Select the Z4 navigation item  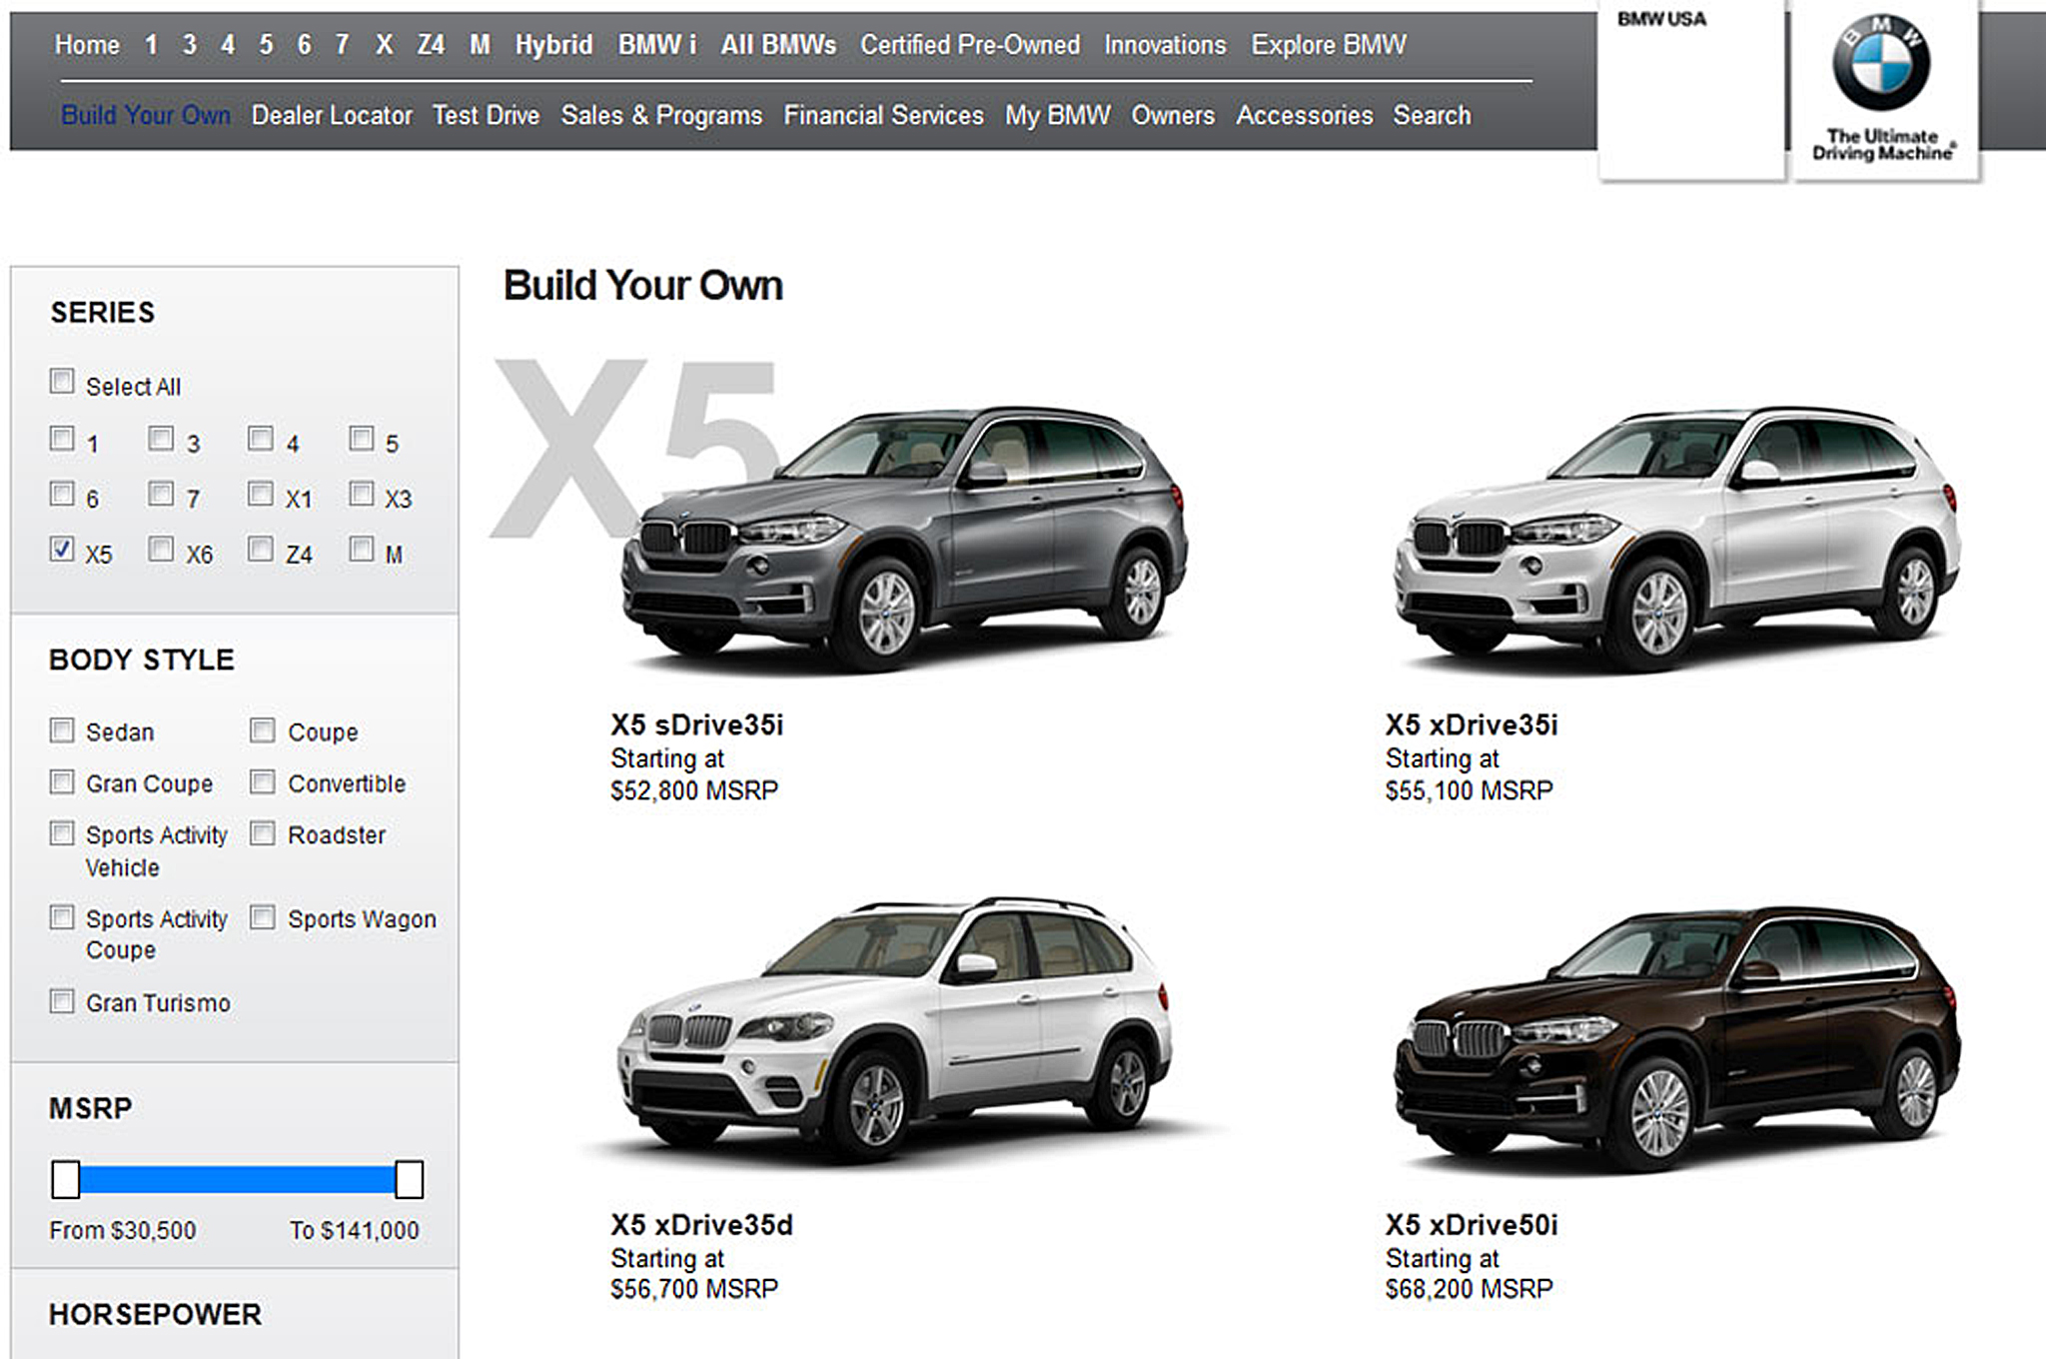431,45
